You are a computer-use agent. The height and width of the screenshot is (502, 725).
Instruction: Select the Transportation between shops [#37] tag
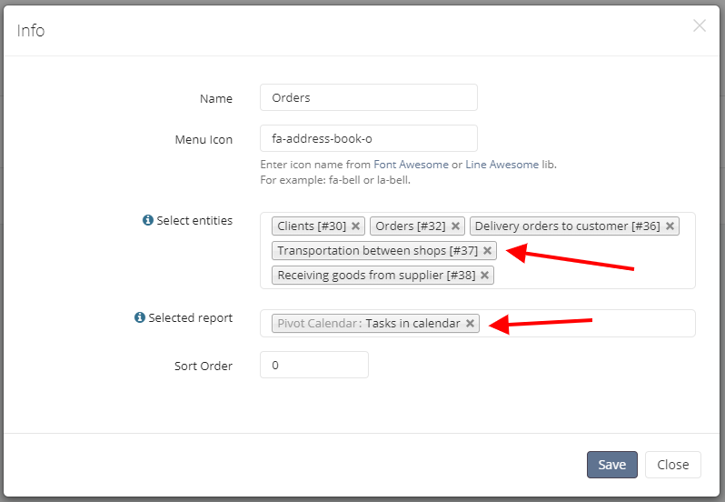point(377,251)
